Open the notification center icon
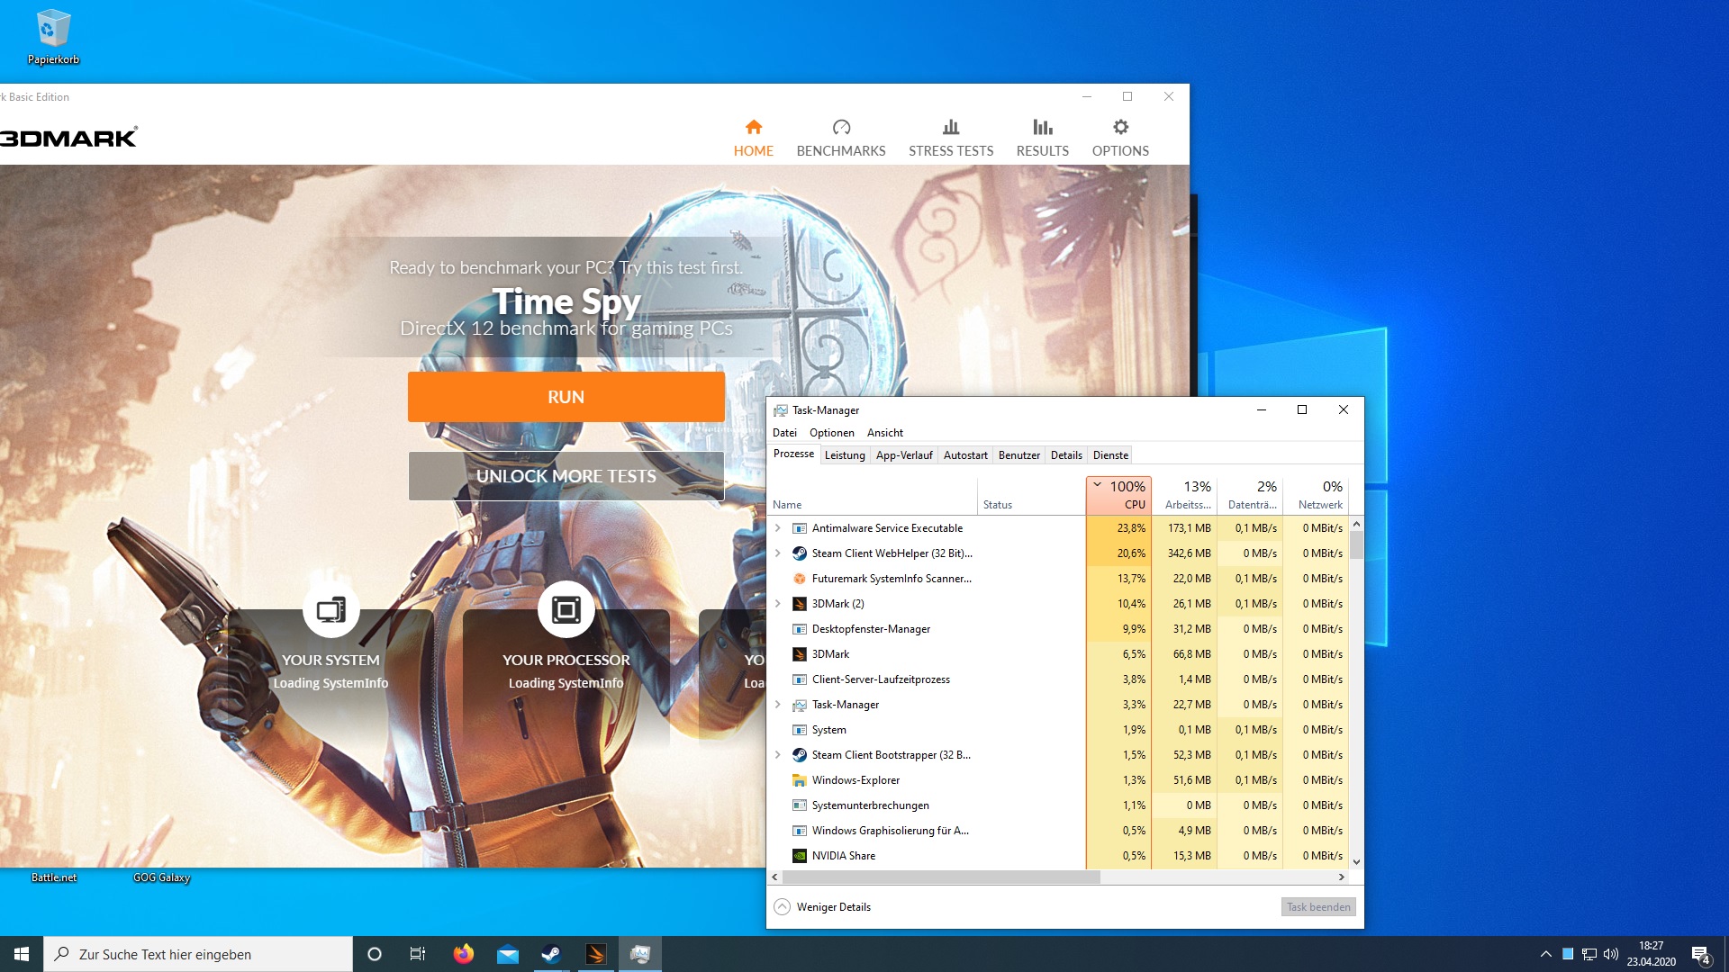1729x972 pixels. (1700, 954)
